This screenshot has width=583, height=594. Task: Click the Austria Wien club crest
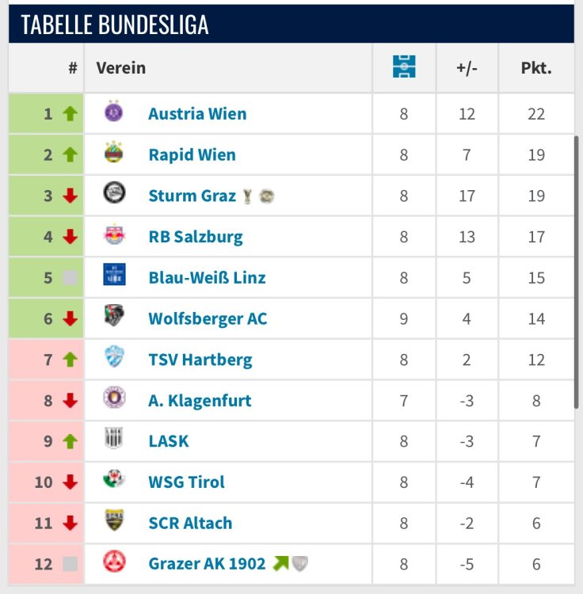[x=114, y=112]
